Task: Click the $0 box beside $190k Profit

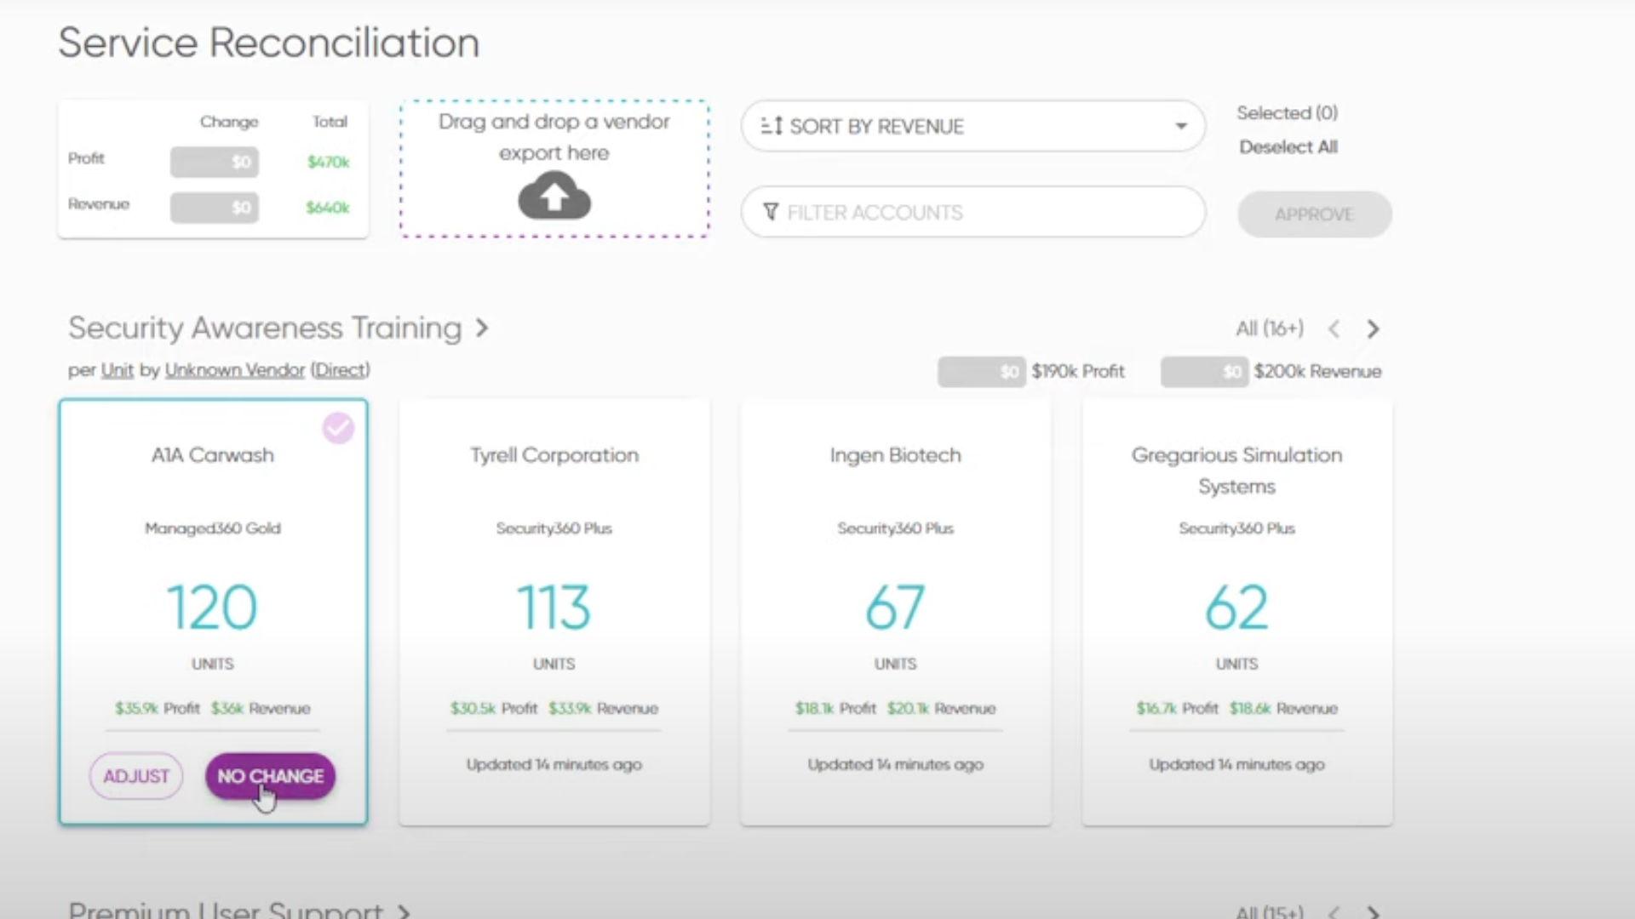Action: point(982,372)
